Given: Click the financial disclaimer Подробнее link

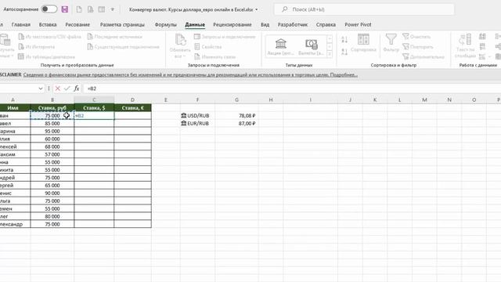Looking at the screenshot, I should pyautogui.click(x=344, y=75).
